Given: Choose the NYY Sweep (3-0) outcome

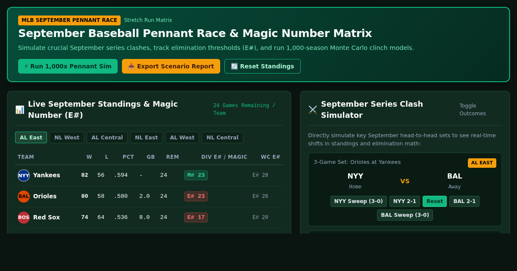Looking at the screenshot, I should (358, 201).
